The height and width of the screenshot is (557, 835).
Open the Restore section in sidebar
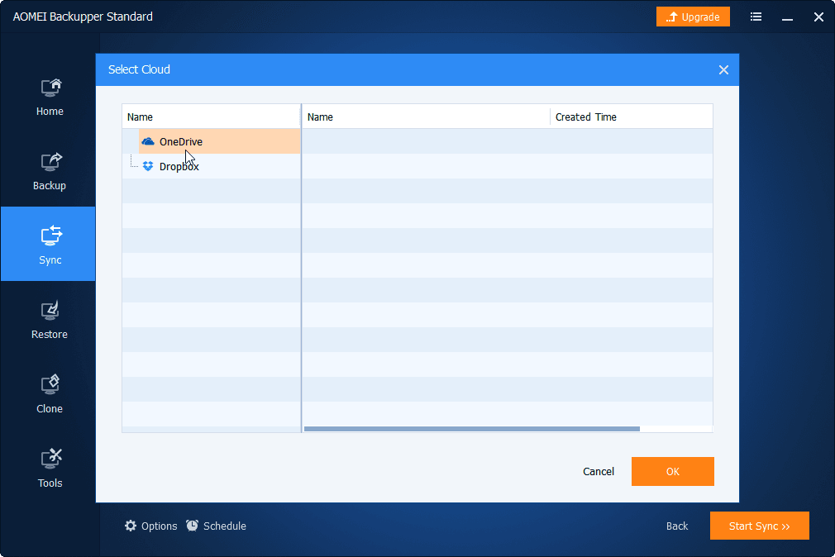tap(50, 320)
